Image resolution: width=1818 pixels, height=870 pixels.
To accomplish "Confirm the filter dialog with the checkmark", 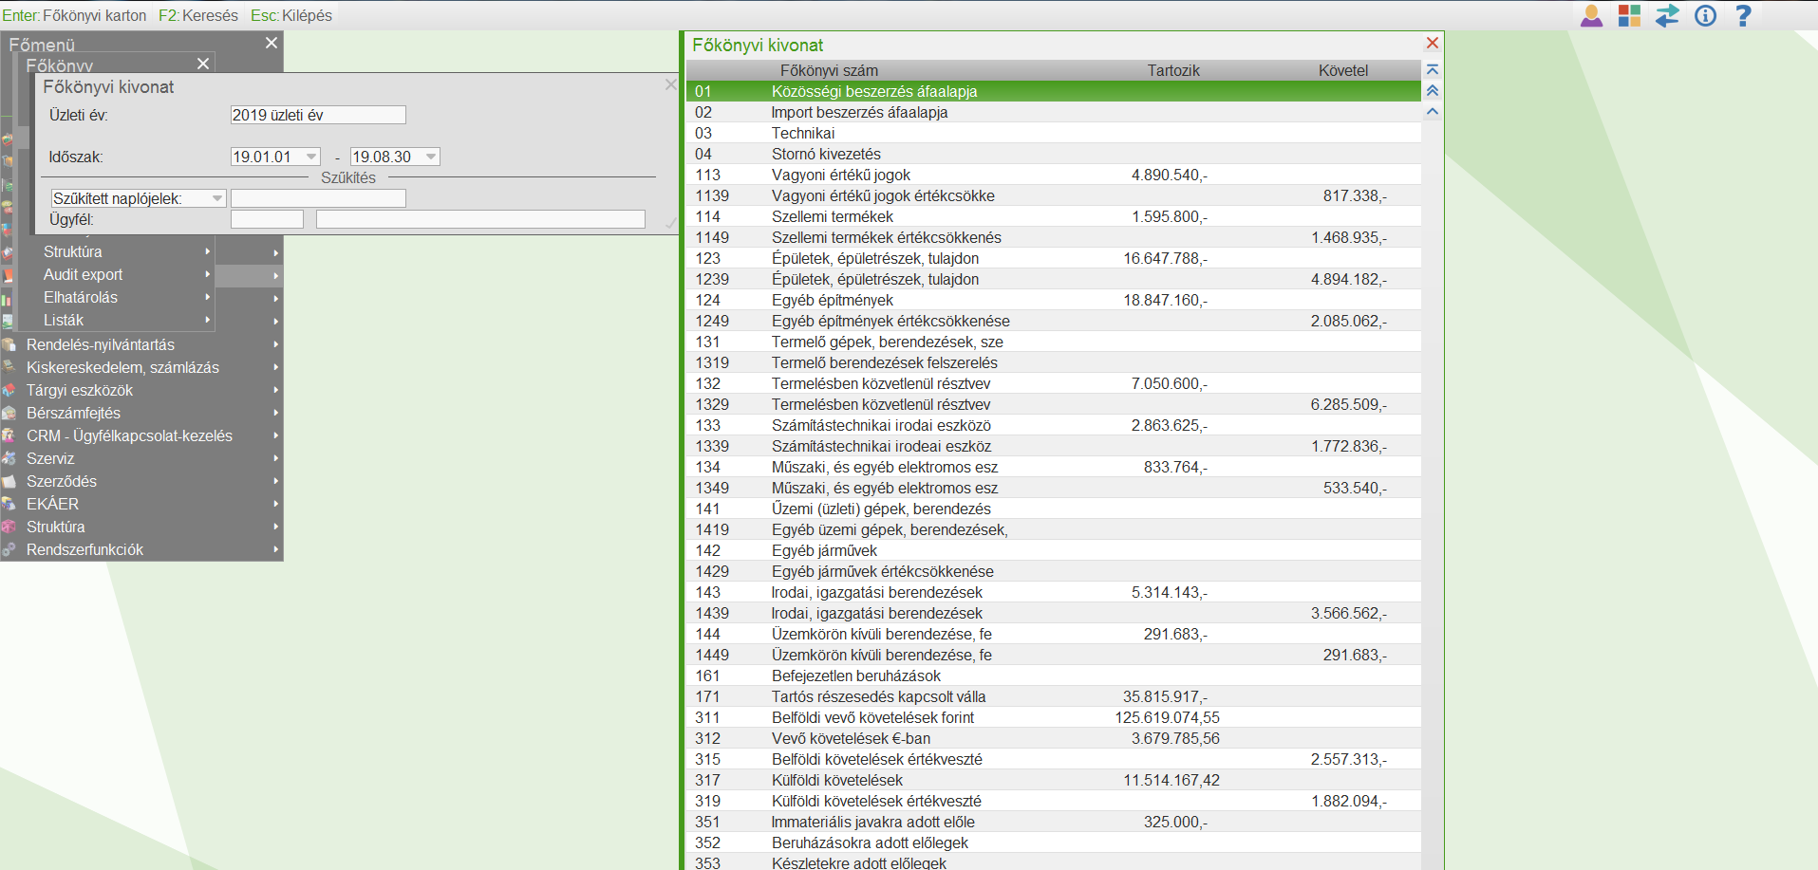I will click(x=670, y=223).
